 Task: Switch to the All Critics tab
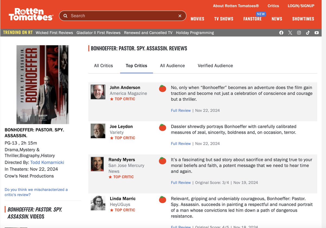104,66
